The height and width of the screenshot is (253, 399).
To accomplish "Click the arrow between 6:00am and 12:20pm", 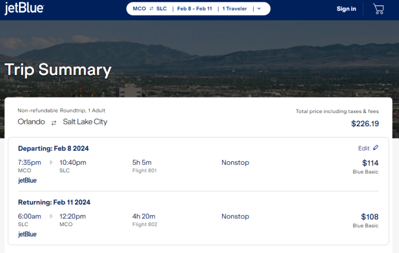I will (x=51, y=216).
